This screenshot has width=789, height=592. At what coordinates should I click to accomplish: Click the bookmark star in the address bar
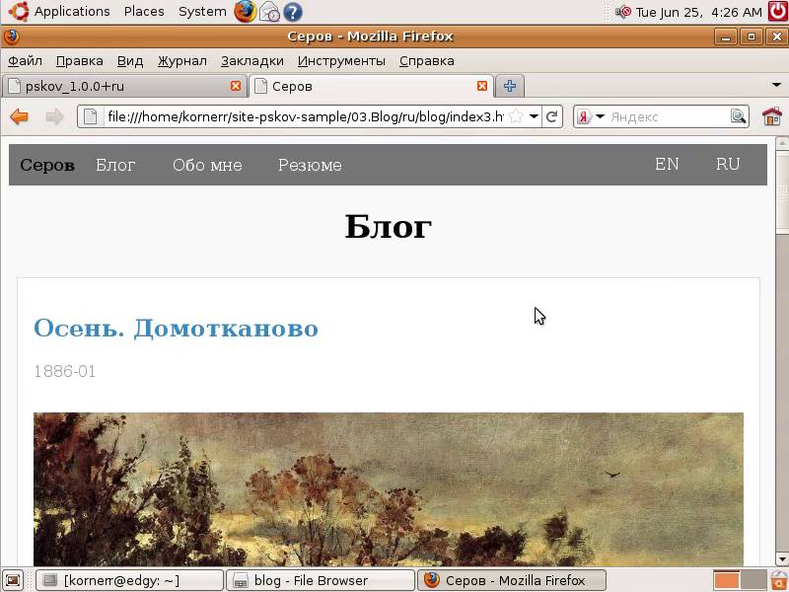pyautogui.click(x=516, y=116)
